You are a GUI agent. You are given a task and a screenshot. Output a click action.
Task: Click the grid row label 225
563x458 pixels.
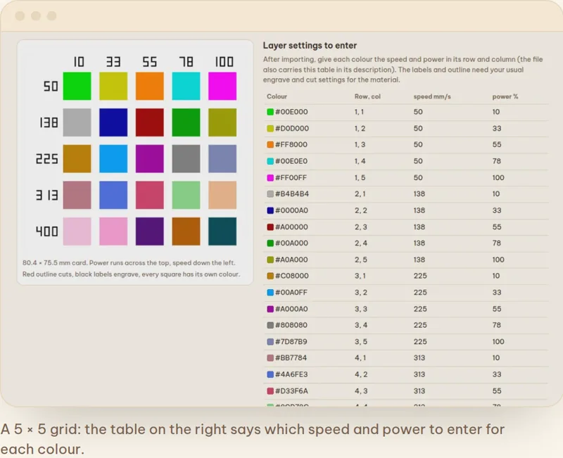46,159
